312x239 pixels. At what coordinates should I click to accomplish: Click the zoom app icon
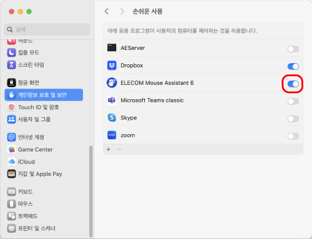pyautogui.click(x=112, y=135)
